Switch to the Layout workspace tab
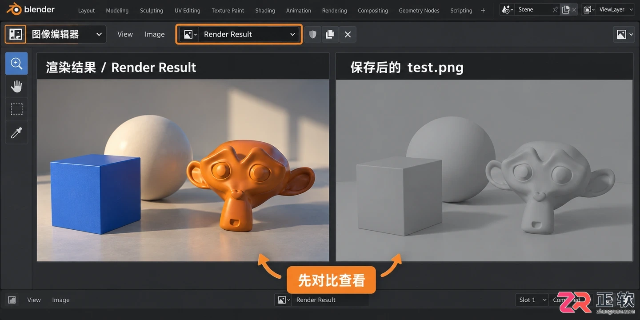 (86, 10)
